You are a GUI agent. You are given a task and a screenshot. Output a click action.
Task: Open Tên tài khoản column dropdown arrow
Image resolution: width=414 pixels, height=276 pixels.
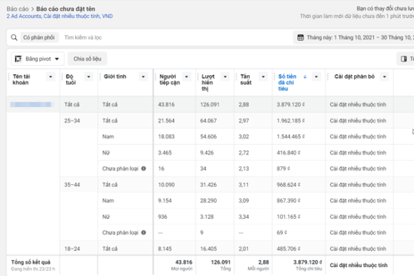click(x=52, y=77)
